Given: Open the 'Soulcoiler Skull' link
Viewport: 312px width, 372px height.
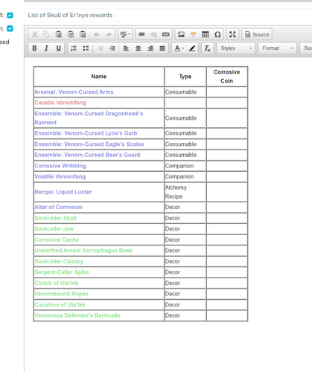Looking at the screenshot, I should (56, 218).
